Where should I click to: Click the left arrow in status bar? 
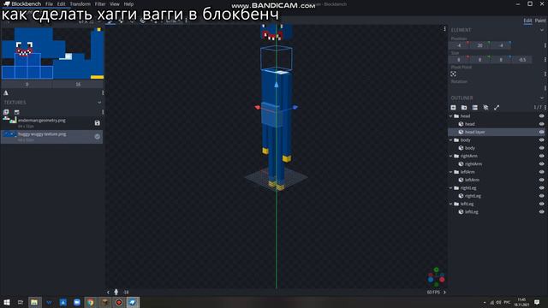click(x=108, y=292)
